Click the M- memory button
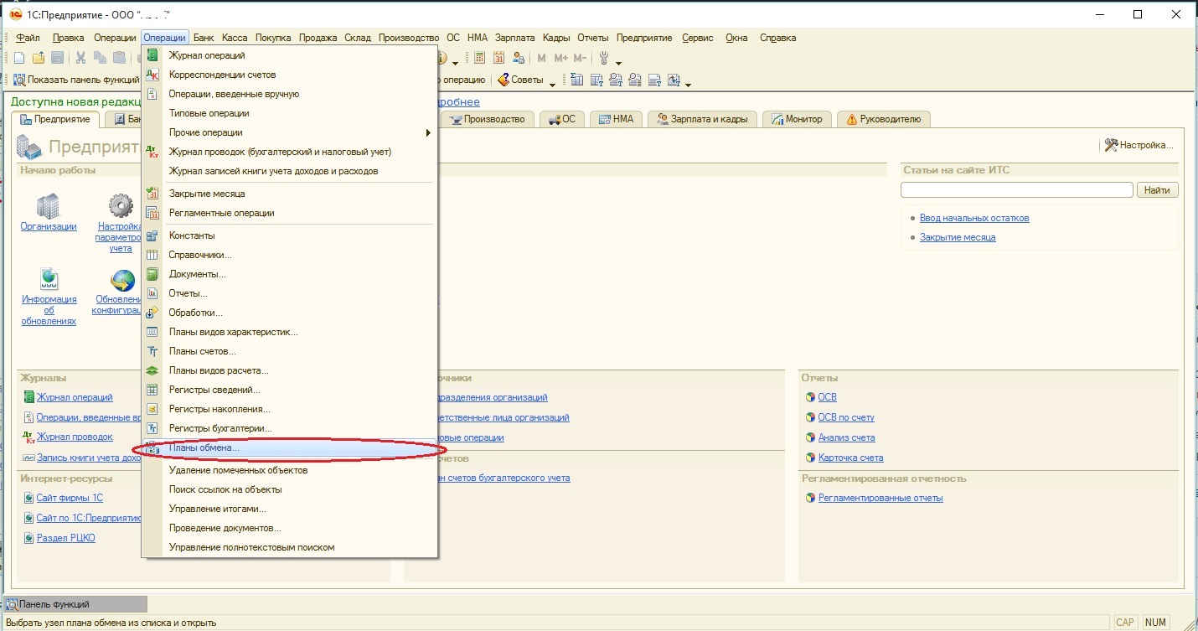This screenshot has height=631, width=1198. tap(580, 58)
